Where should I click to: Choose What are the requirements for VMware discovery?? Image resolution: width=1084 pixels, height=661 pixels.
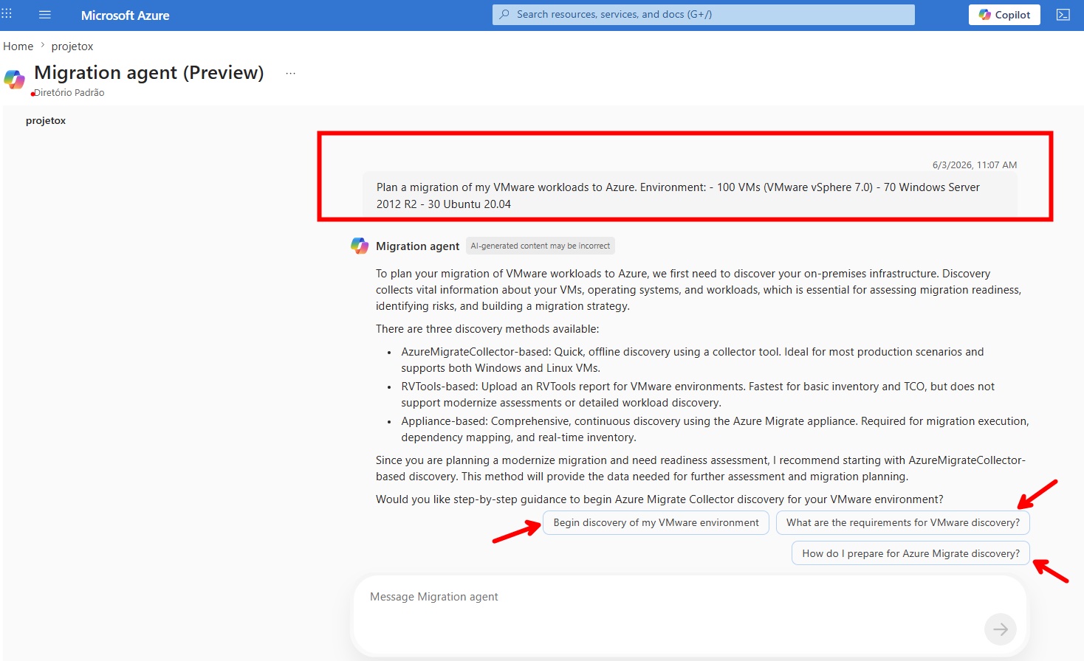(x=902, y=522)
